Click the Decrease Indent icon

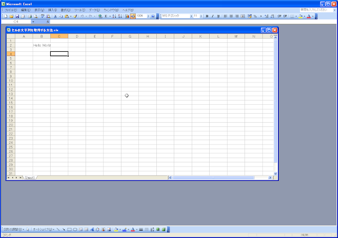tap(279, 16)
